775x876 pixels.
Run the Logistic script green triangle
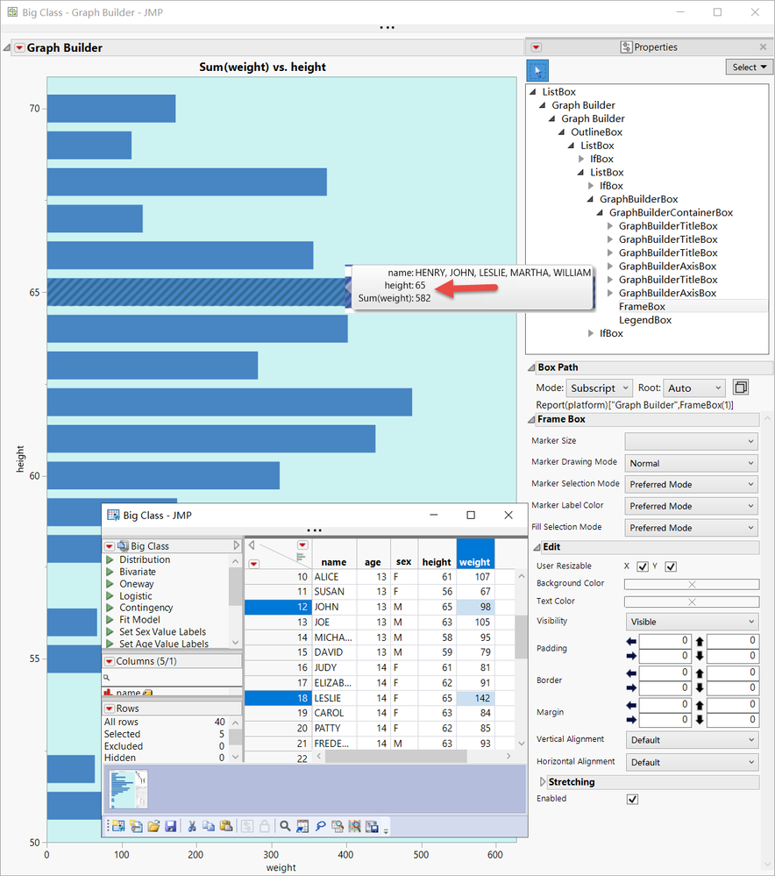(x=110, y=596)
